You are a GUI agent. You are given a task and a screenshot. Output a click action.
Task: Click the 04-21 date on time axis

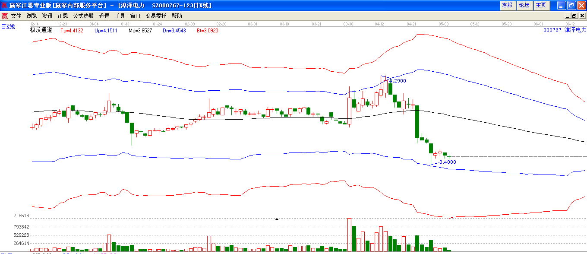tap(412, 24)
